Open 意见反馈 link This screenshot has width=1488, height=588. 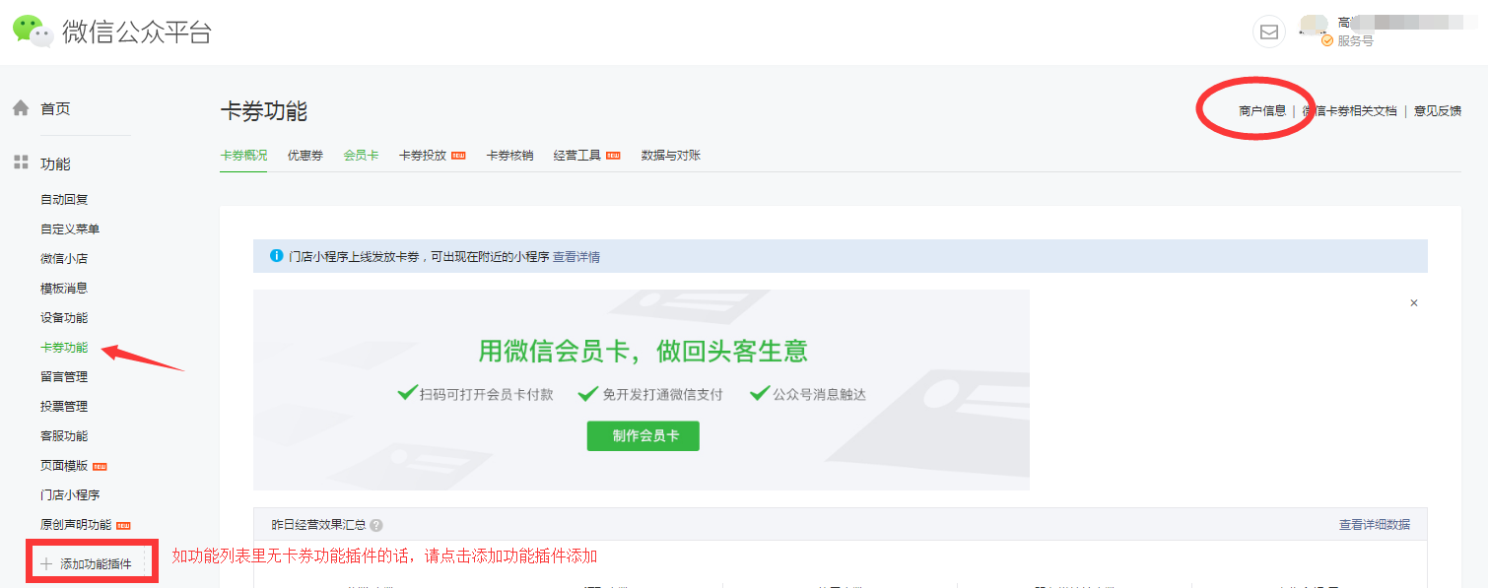point(1438,111)
